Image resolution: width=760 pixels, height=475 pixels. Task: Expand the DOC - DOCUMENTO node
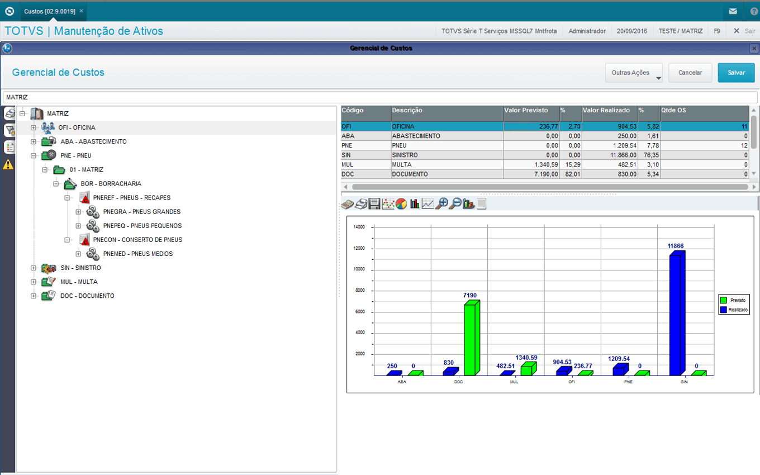click(34, 296)
